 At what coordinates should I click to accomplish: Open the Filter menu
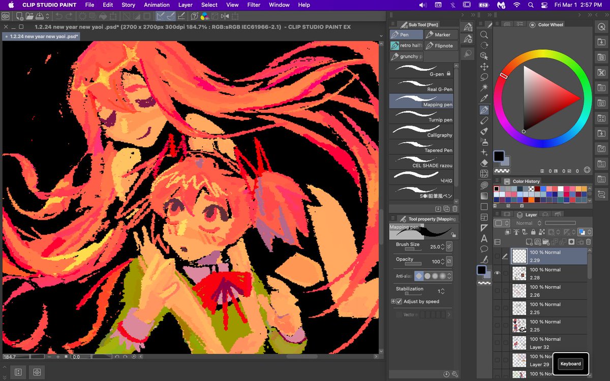coord(254,5)
